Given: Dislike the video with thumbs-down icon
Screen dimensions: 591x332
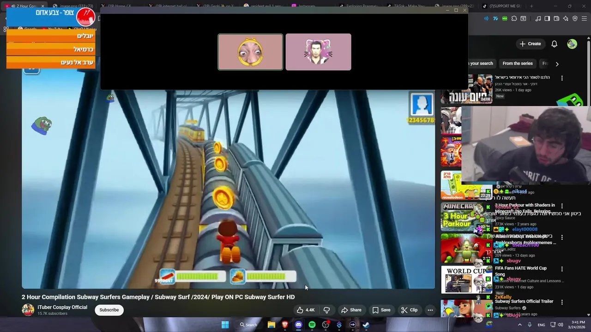Looking at the screenshot, I should click(326, 310).
